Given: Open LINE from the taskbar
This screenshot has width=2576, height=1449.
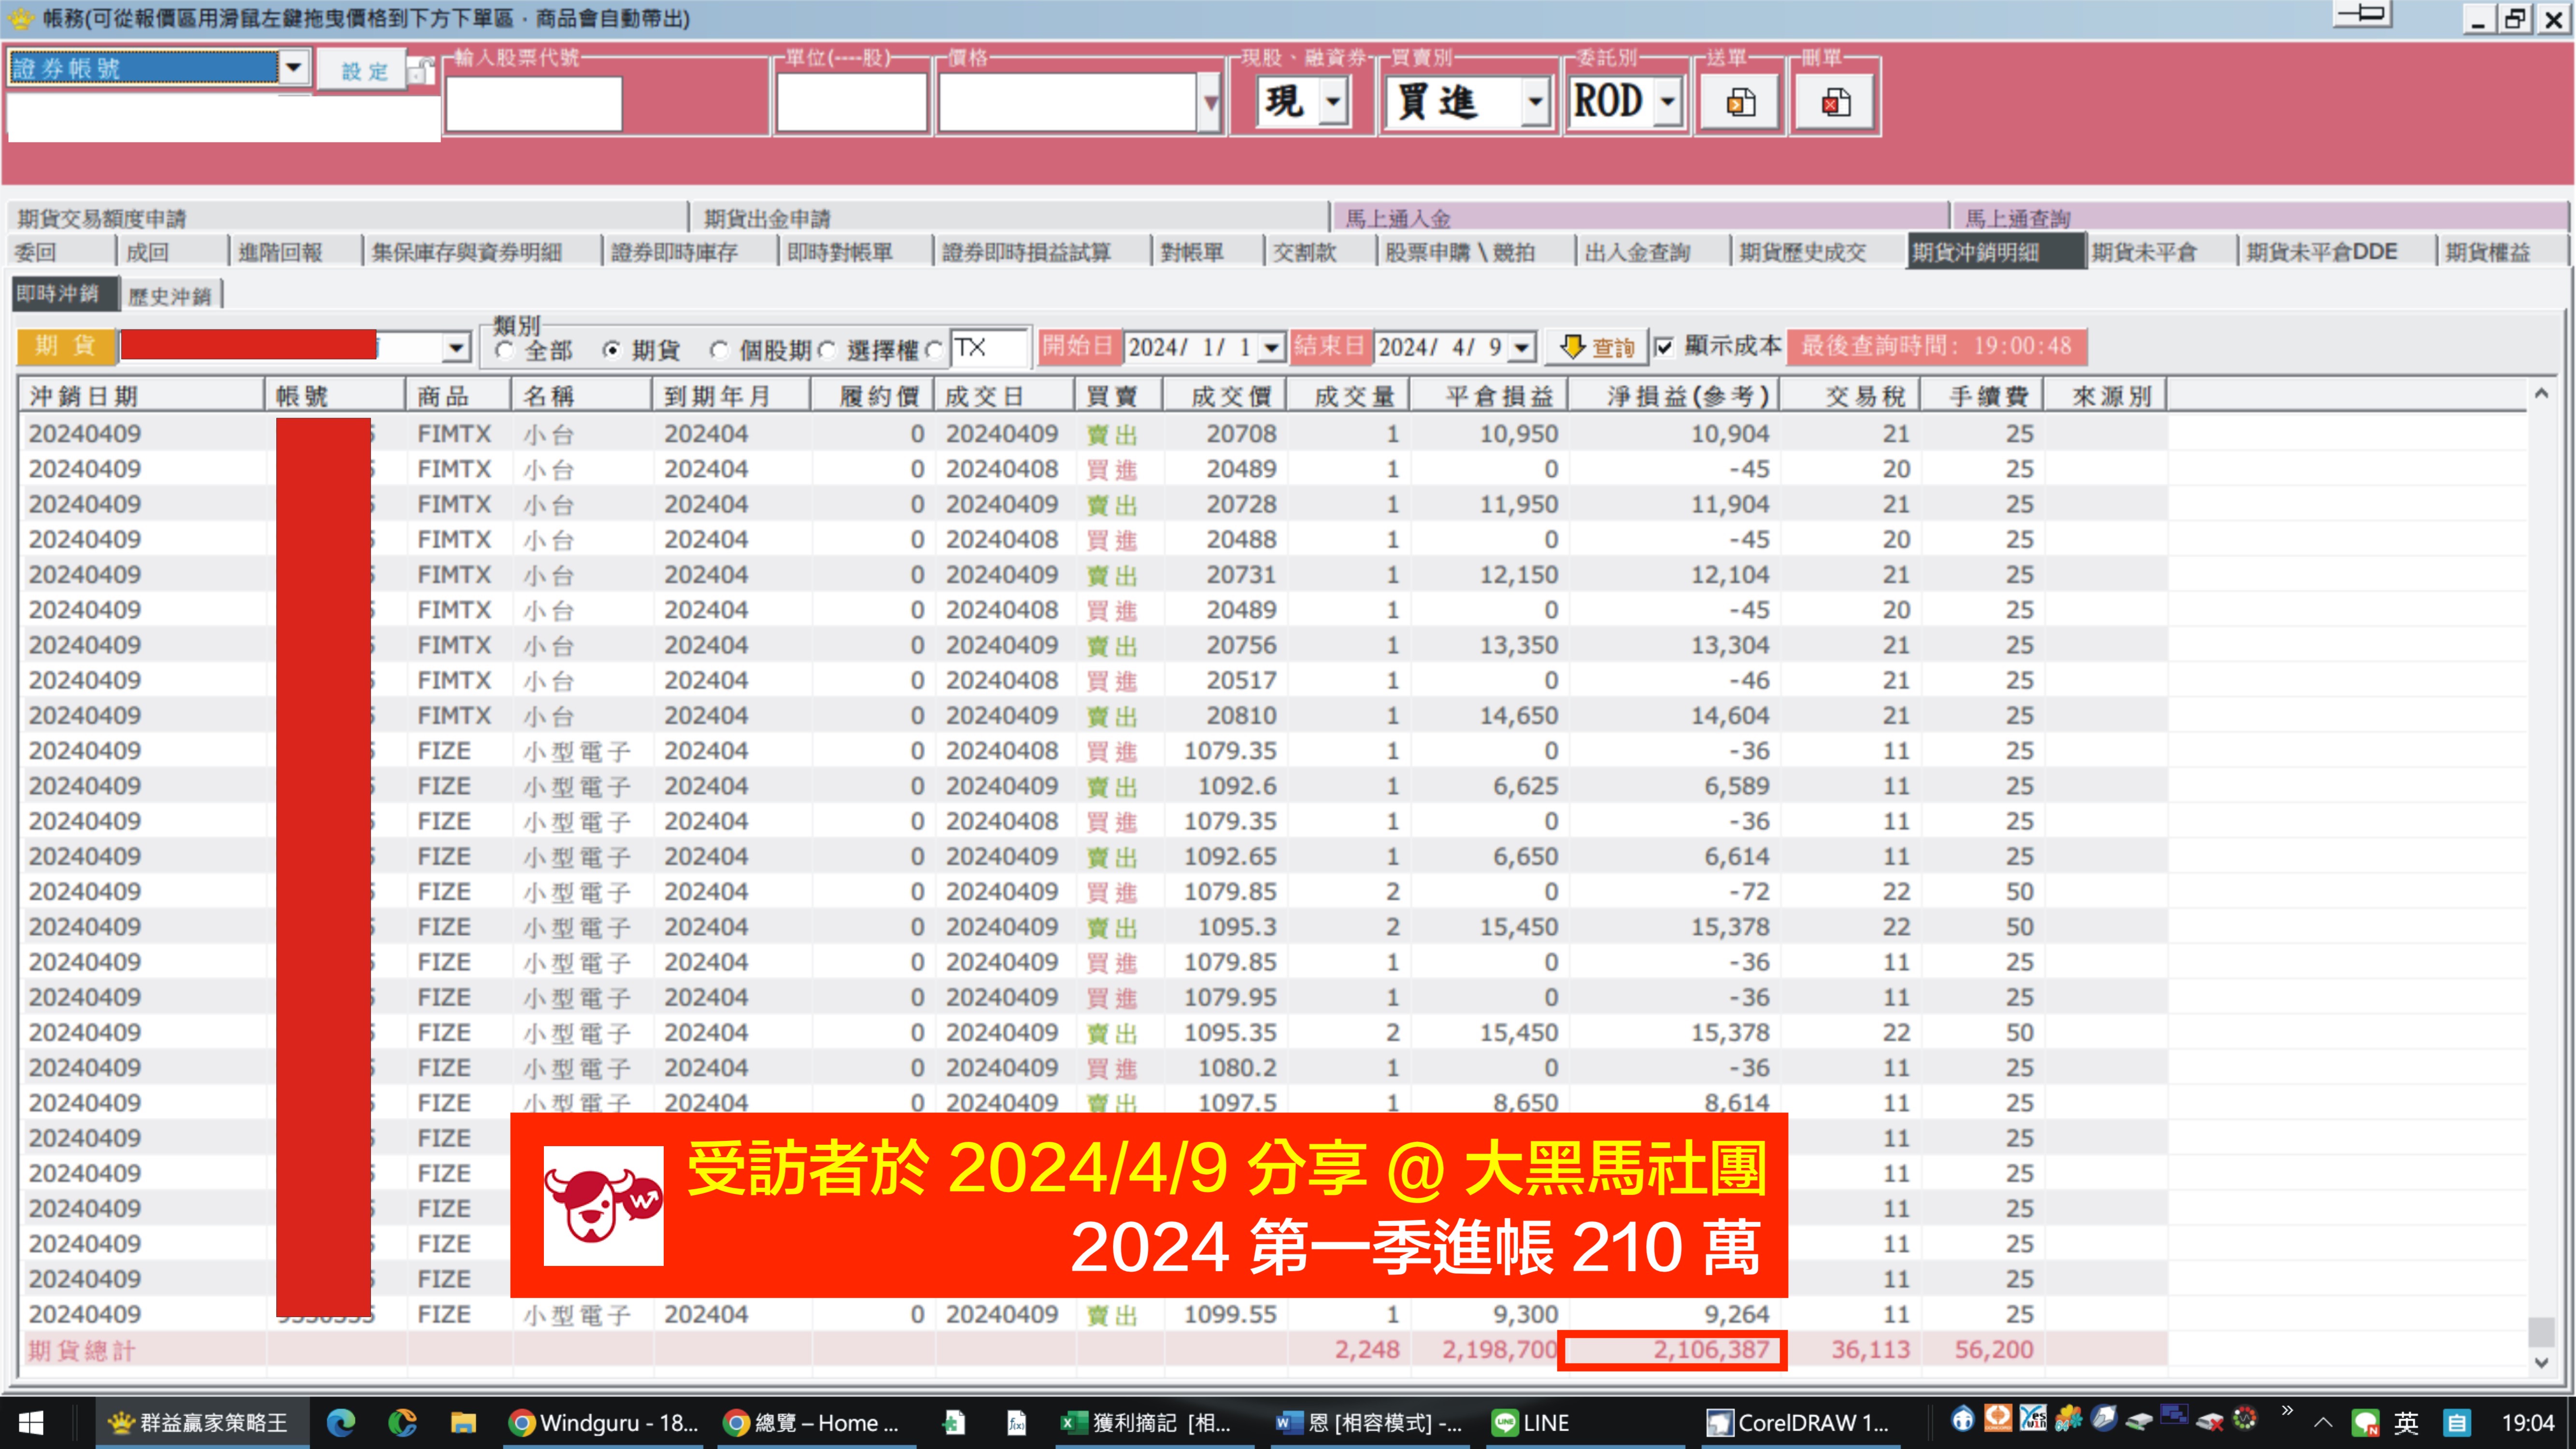Looking at the screenshot, I should point(1529,1422).
